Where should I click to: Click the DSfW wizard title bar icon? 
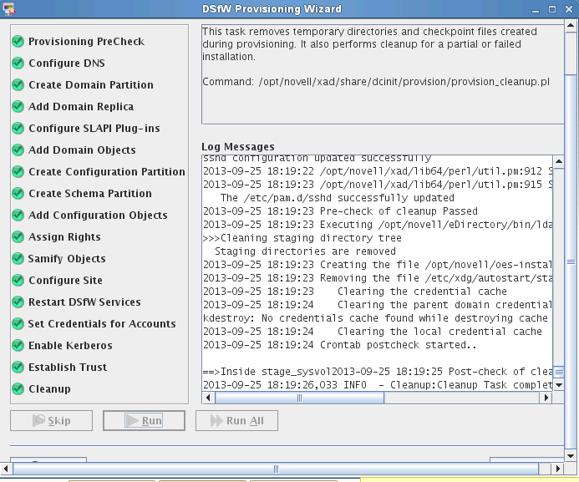pos(8,9)
